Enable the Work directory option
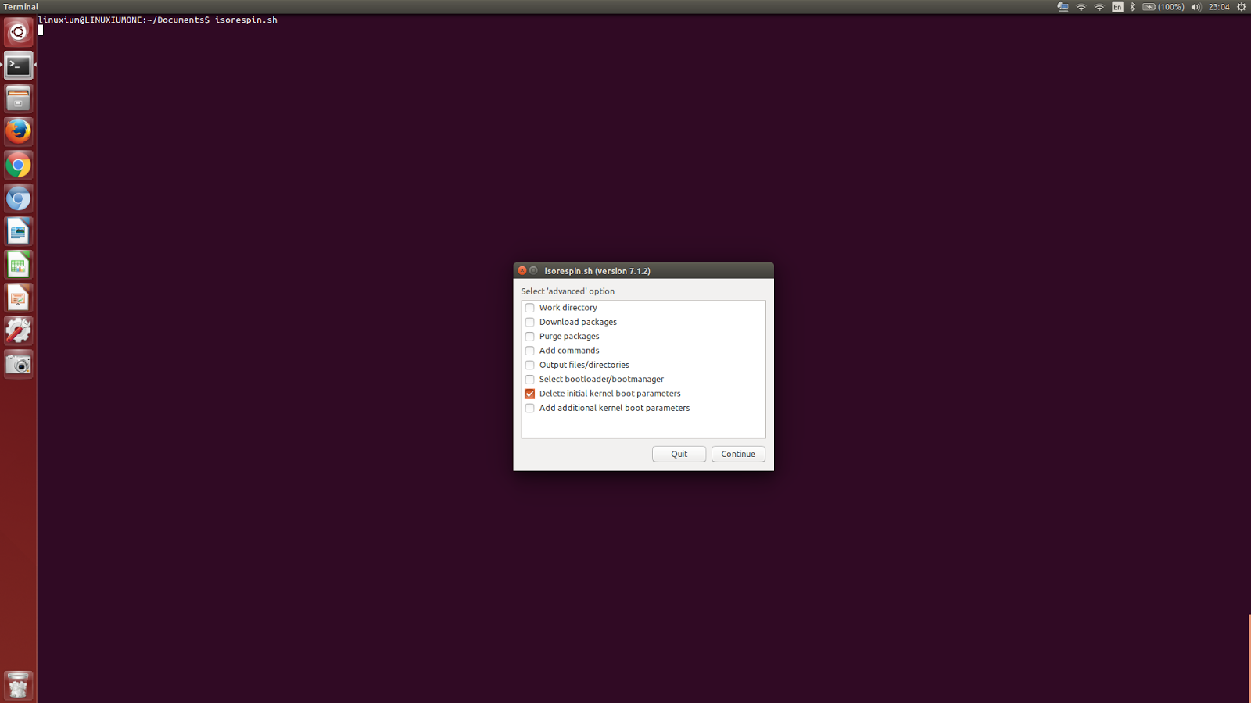Image resolution: width=1251 pixels, height=703 pixels. [529, 308]
